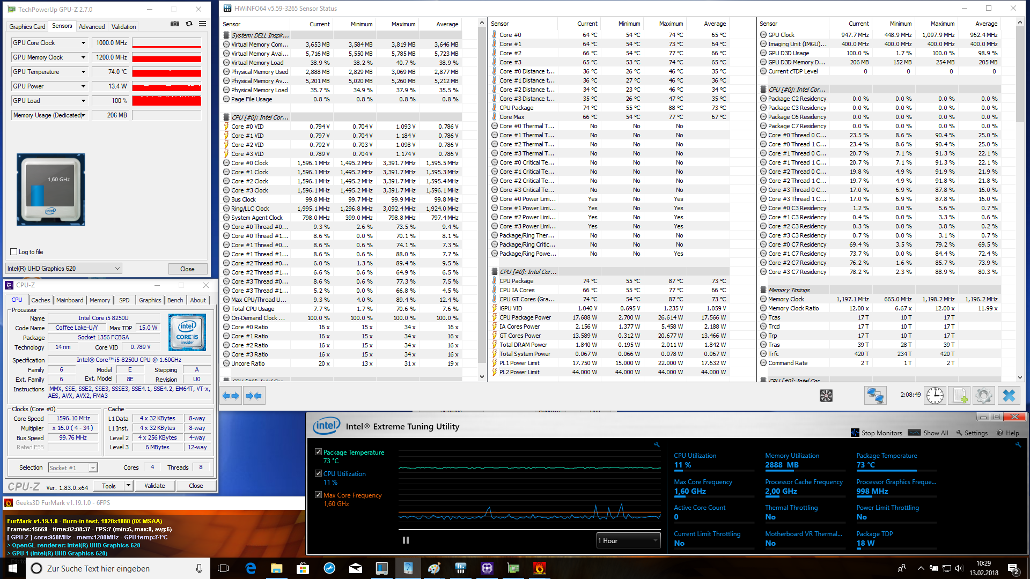Image resolution: width=1030 pixels, height=579 pixels.
Task: Click HWiNFO logging document-plus icon
Action: pyautogui.click(x=959, y=396)
